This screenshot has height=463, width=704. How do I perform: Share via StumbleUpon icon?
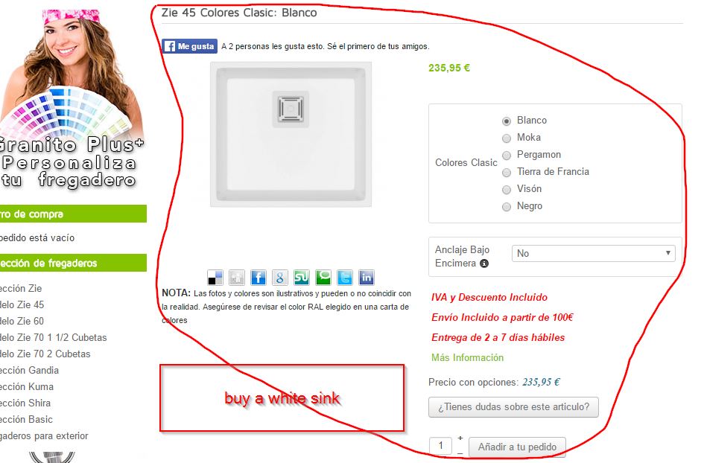tap(301, 278)
